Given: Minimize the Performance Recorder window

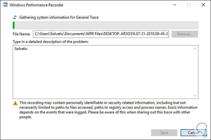Looking at the screenshot, I should [174, 5].
